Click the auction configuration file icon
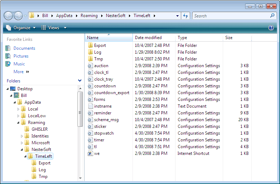The height and width of the screenshot is (184, 280). (x=90, y=66)
